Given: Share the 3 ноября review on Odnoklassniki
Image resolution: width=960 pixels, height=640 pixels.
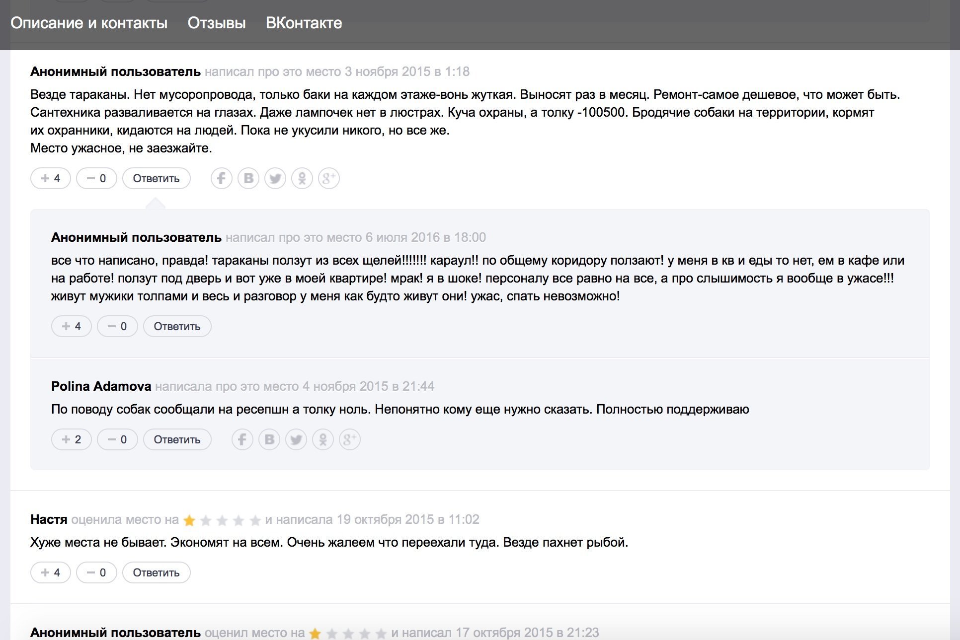Looking at the screenshot, I should (x=302, y=178).
